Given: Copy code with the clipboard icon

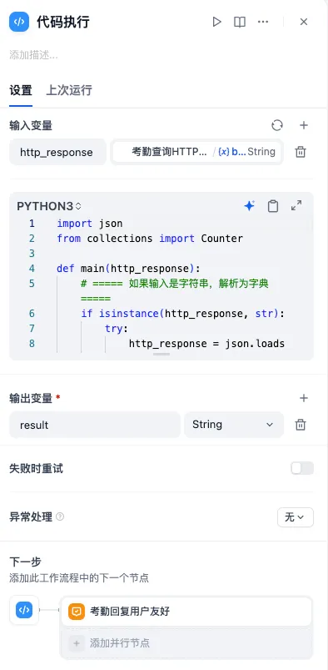Looking at the screenshot, I should pos(273,206).
